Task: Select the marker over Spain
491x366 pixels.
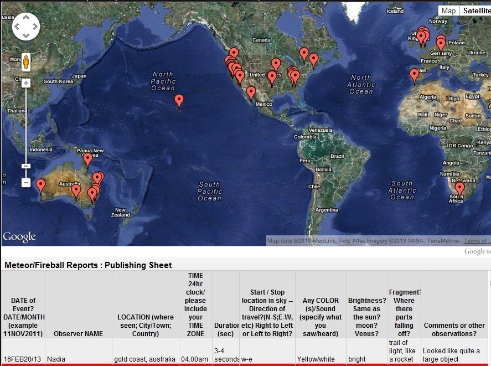Action: click(x=414, y=75)
